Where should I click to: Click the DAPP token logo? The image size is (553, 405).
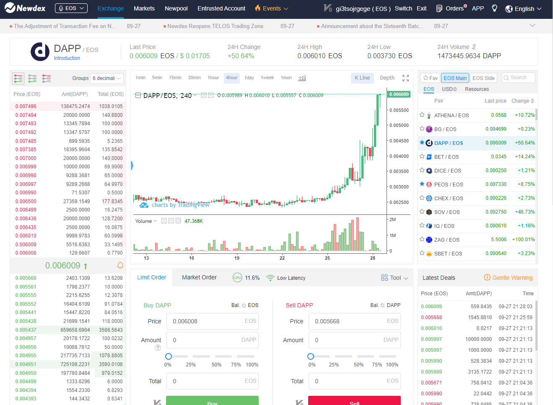[40, 52]
